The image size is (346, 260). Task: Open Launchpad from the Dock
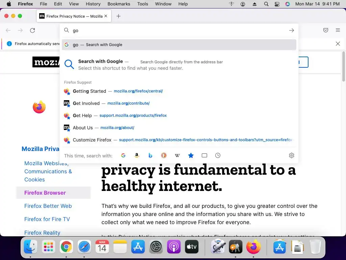pyautogui.click(x=48, y=246)
